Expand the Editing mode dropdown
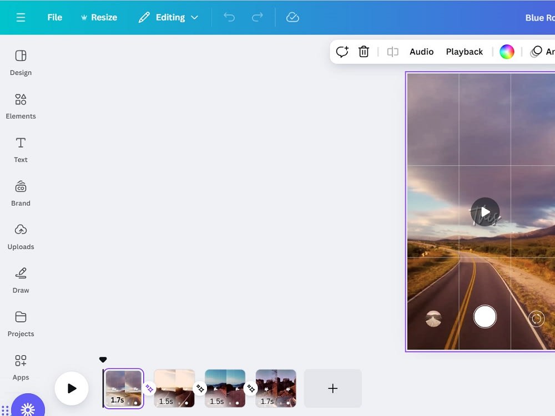 (168, 17)
